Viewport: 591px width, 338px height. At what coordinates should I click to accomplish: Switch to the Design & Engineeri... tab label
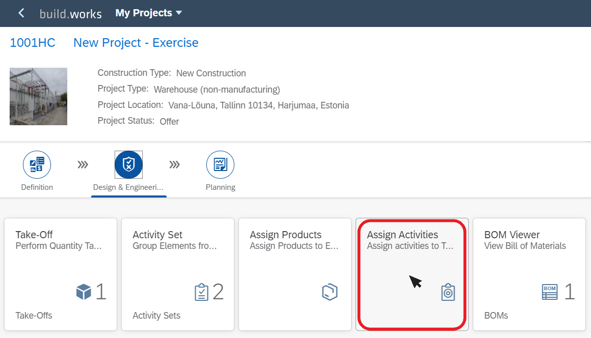tap(128, 187)
